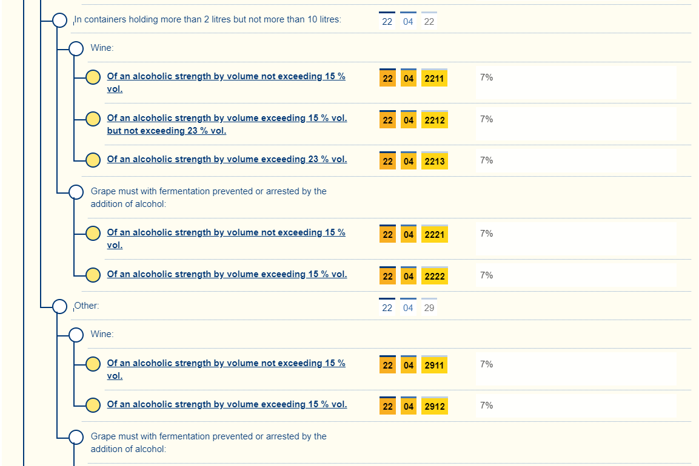Viewport: 699px width, 466px height.
Task: Select the yellow 2212 code box
Action: 435,120
